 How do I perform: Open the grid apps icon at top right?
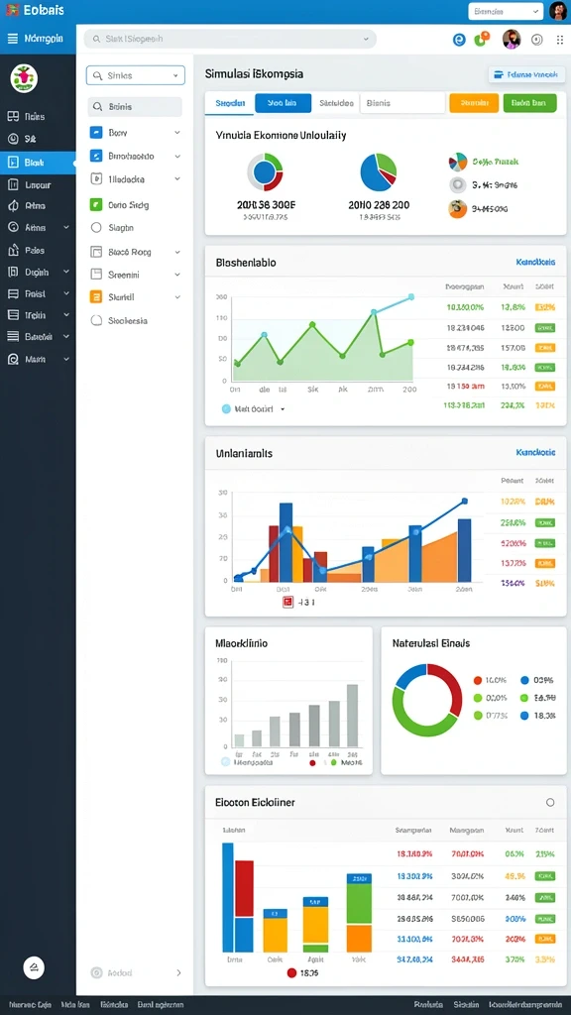(x=560, y=40)
